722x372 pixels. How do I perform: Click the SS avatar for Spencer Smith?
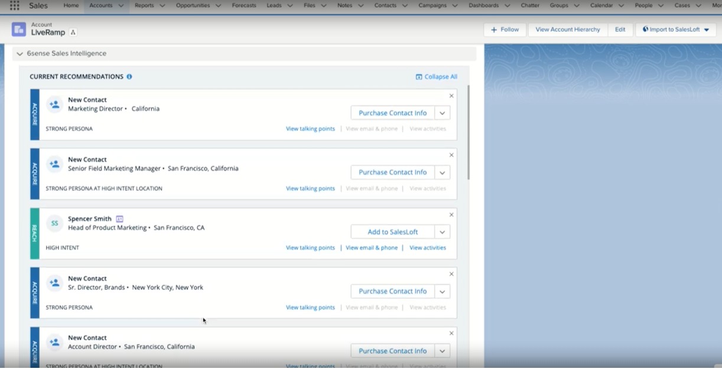(54, 223)
